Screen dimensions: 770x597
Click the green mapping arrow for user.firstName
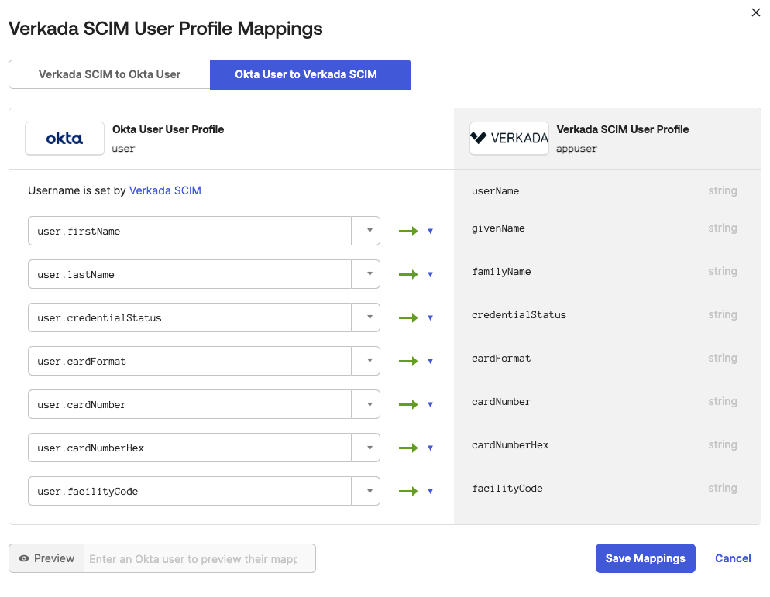click(x=408, y=231)
